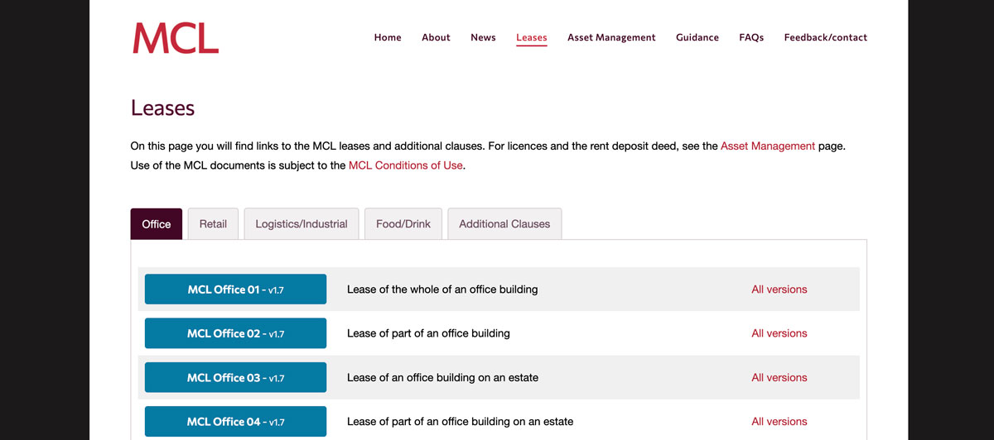Navigate to Asset Management in top menu

(x=611, y=37)
